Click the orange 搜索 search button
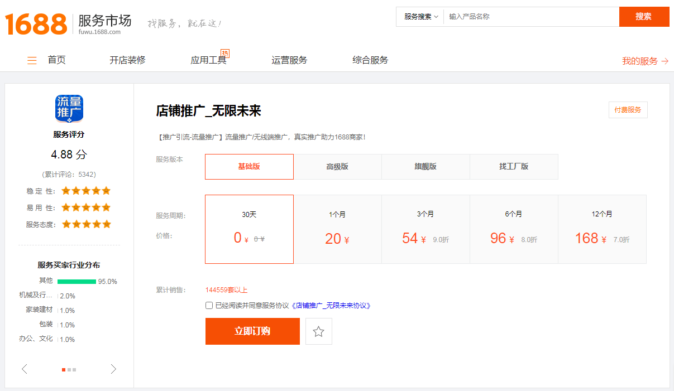The image size is (674, 391). (x=644, y=17)
